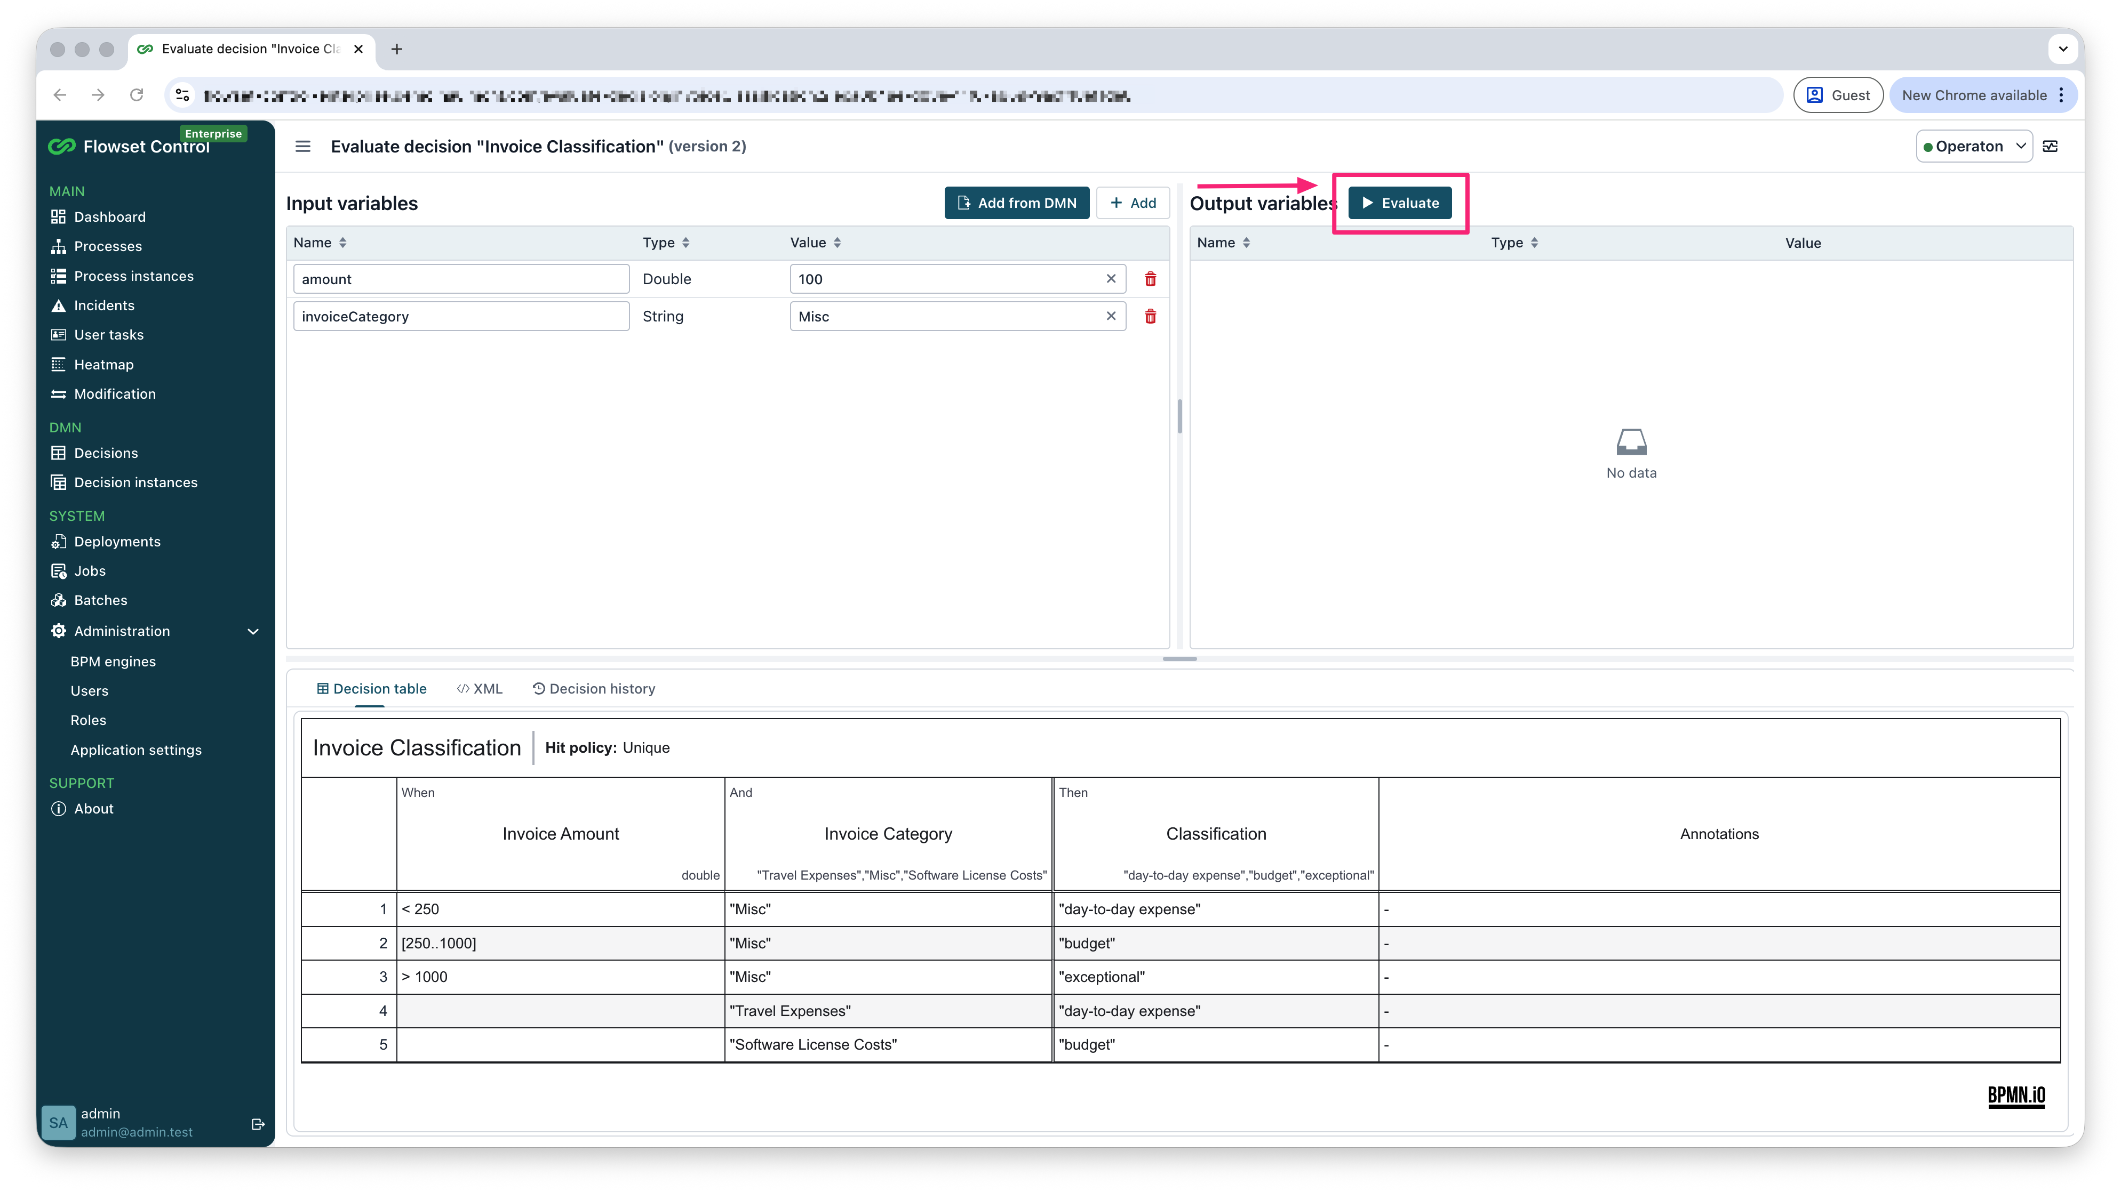Click the "Travel Expenses" rule cell
The image size is (2121, 1192).
(x=888, y=1011)
